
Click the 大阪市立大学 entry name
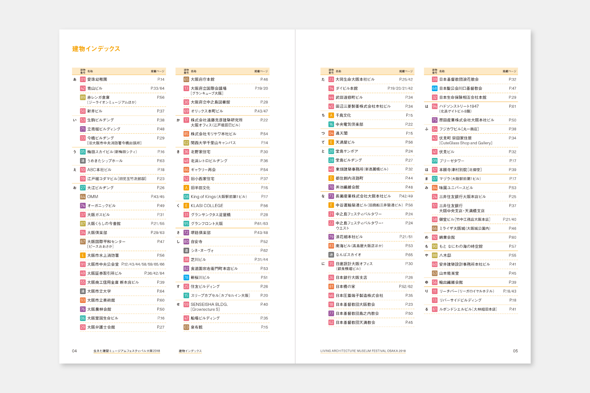pyautogui.click(x=99, y=291)
